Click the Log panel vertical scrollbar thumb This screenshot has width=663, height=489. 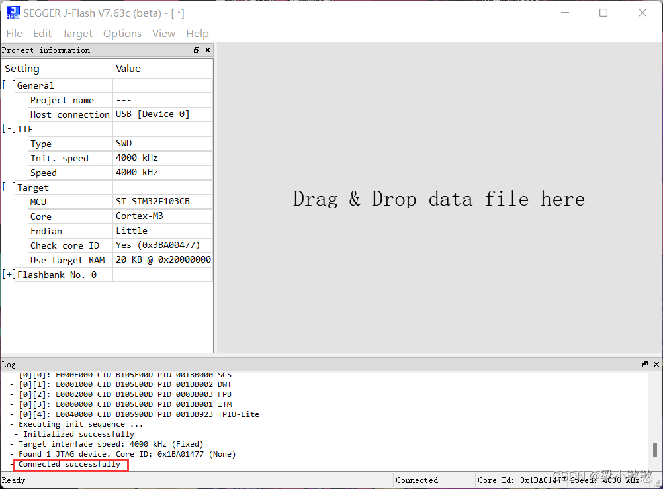(x=654, y=450)
